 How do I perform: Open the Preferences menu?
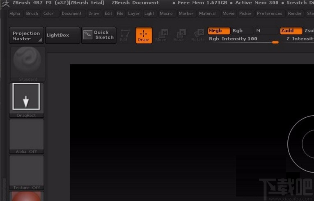270,14
